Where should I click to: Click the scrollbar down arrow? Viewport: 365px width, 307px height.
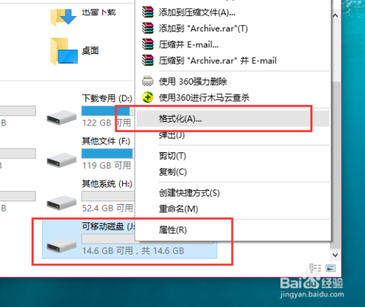pyautogui.click(x=335, y=255)
